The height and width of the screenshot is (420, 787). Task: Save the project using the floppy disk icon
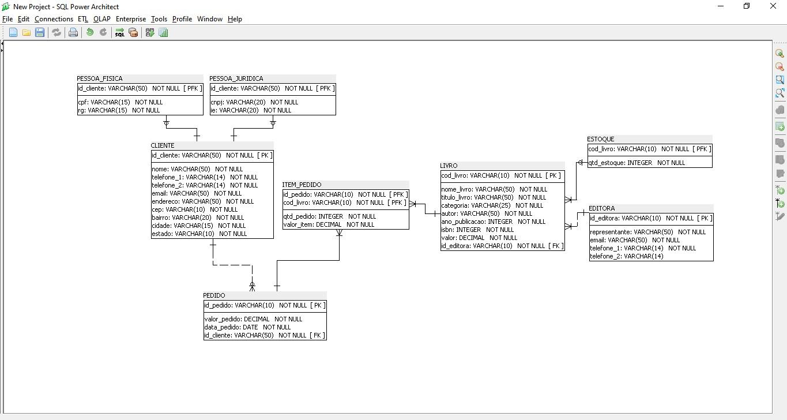point(40,33)
